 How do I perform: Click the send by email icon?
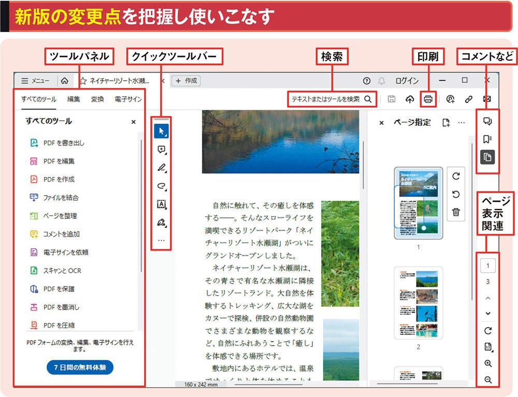(x=486, y=99)
